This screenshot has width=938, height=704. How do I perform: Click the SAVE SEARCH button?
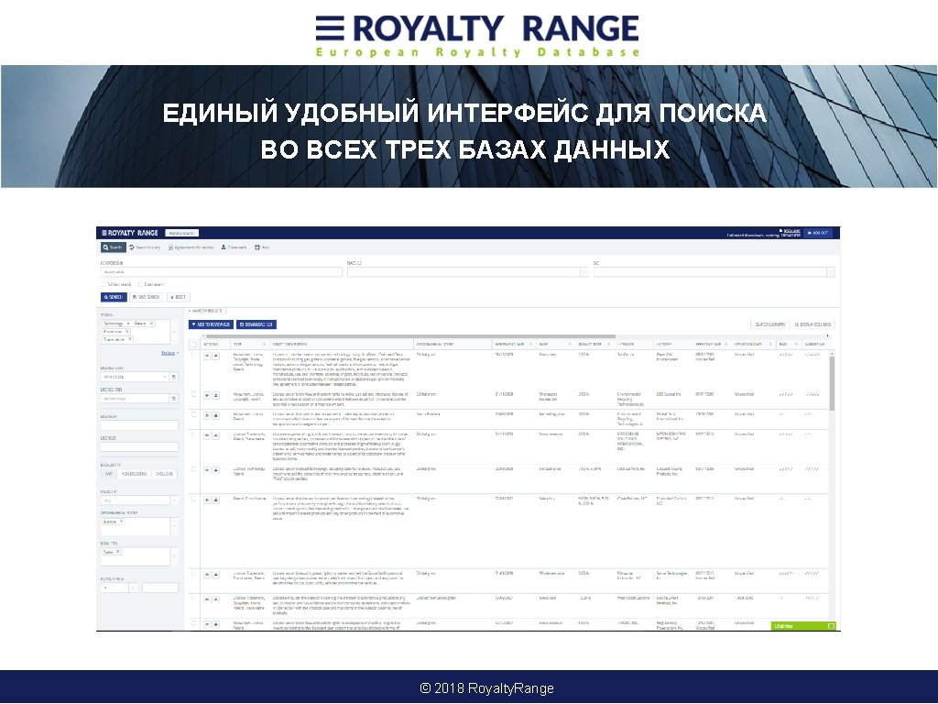click(147, 297)
